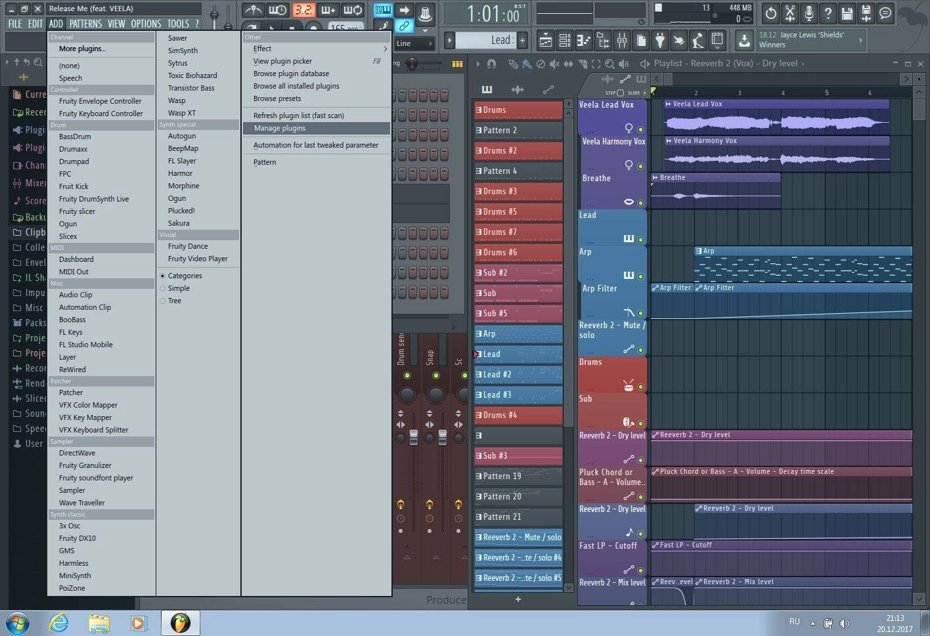Expand the Effect submenu arrow
930x636 pixels.
[386, 49]
